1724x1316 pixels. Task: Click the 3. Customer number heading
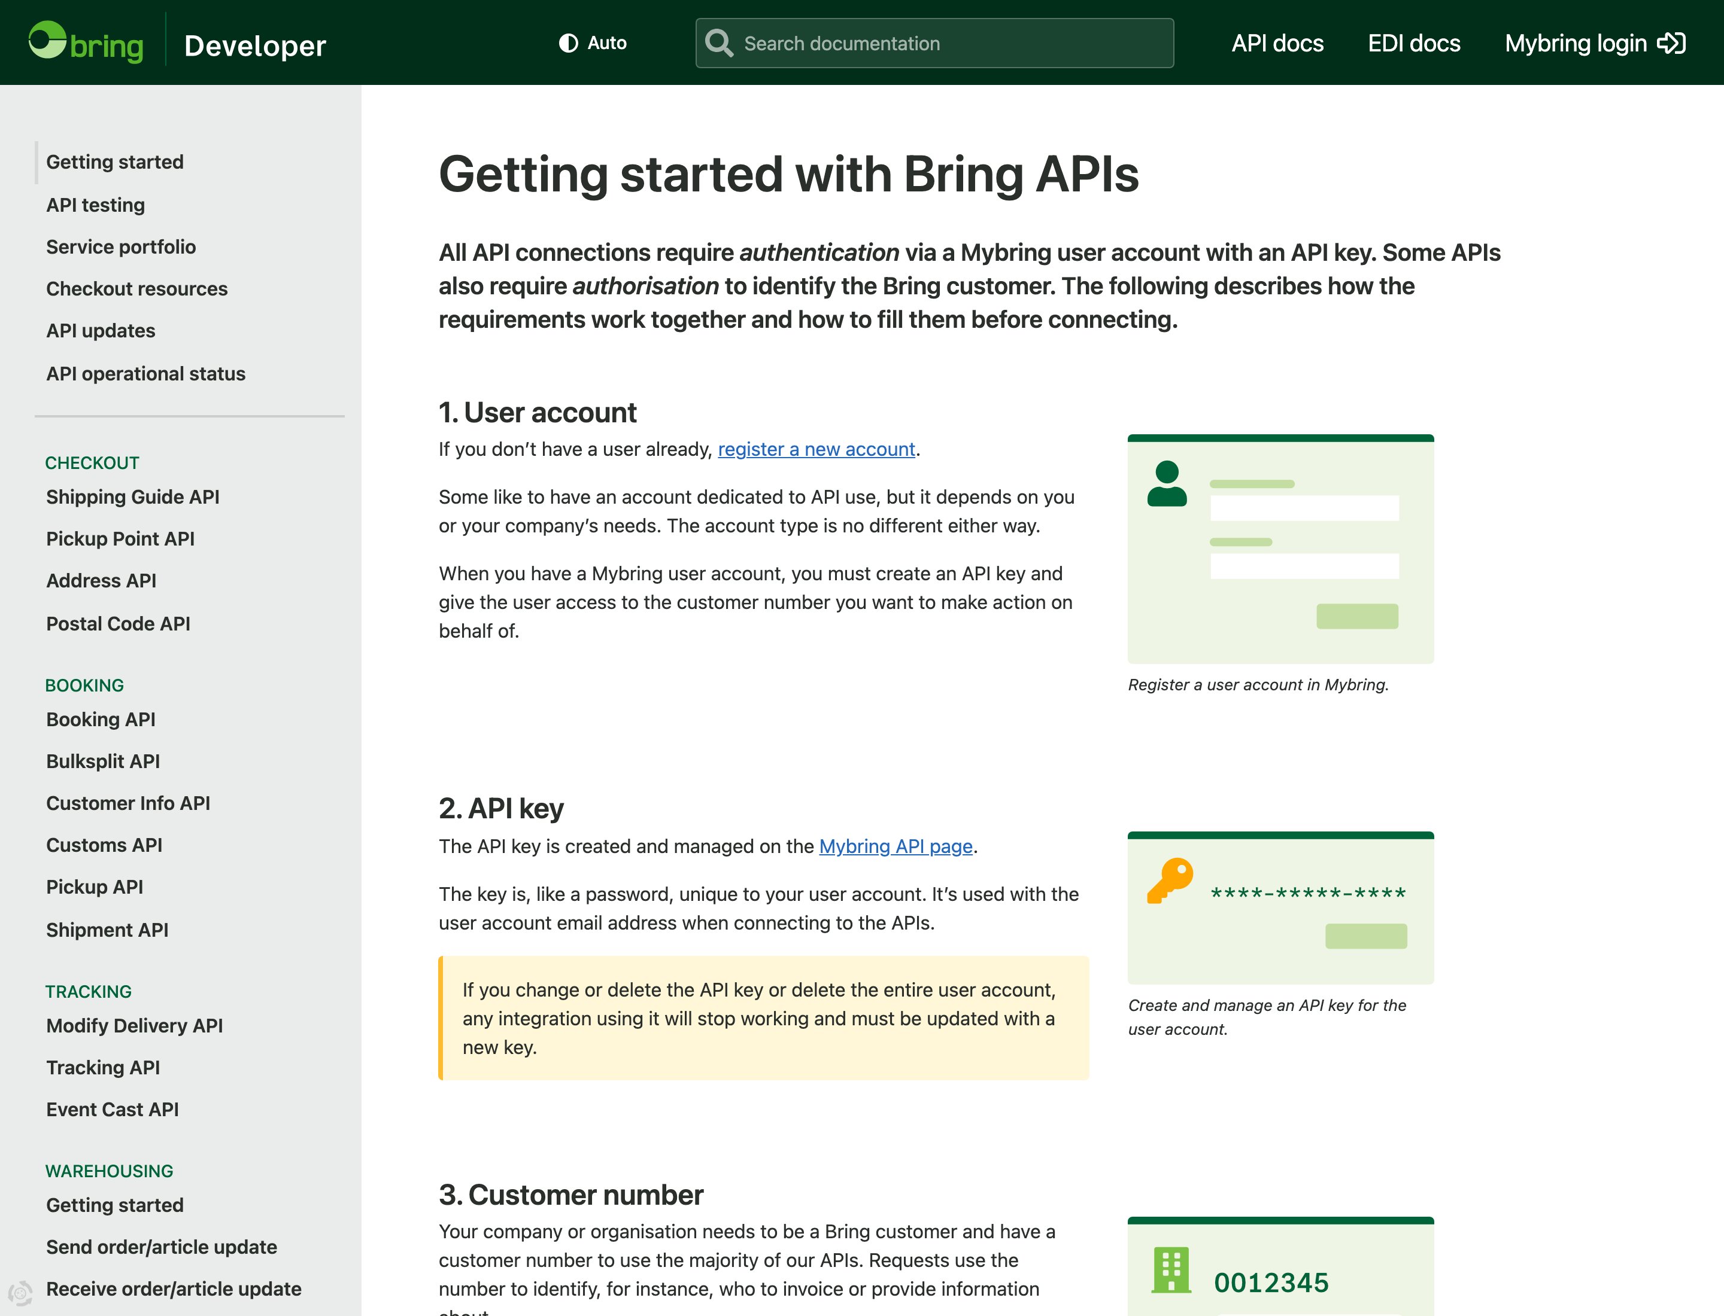(570, 1195)
